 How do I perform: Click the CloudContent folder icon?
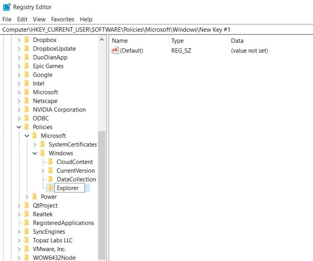point(51,162)
